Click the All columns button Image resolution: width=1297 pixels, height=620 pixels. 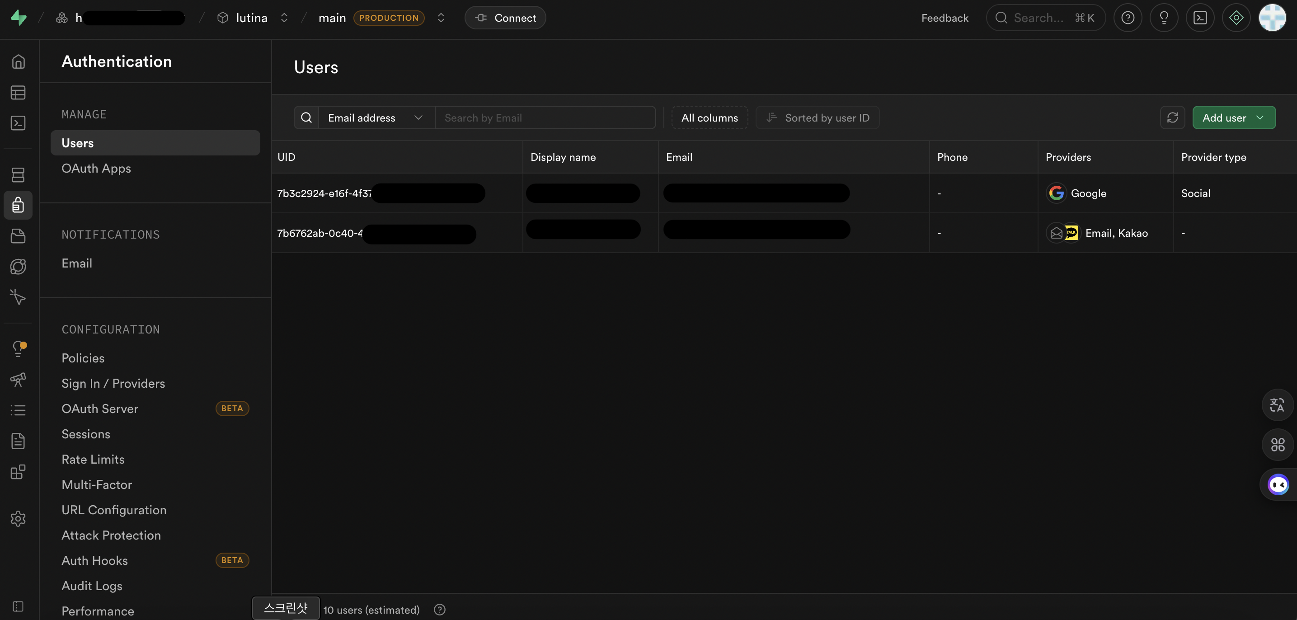[709, 118]
